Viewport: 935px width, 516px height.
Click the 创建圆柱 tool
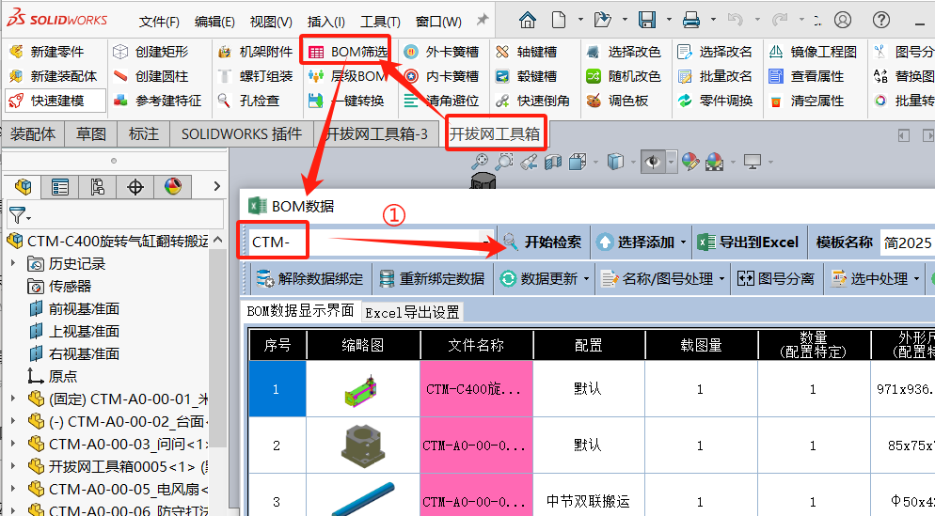tap(151, 76)
